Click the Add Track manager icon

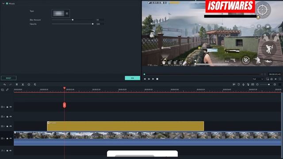(3, 90)
